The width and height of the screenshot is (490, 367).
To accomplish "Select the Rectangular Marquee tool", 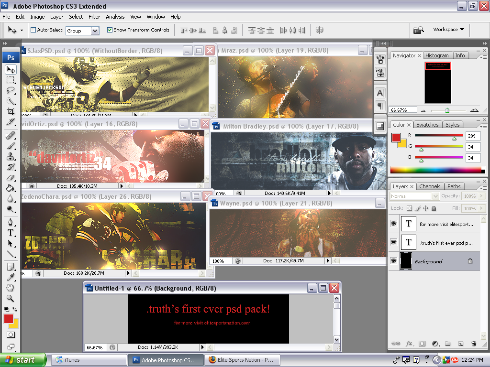I will click(11, 80).
